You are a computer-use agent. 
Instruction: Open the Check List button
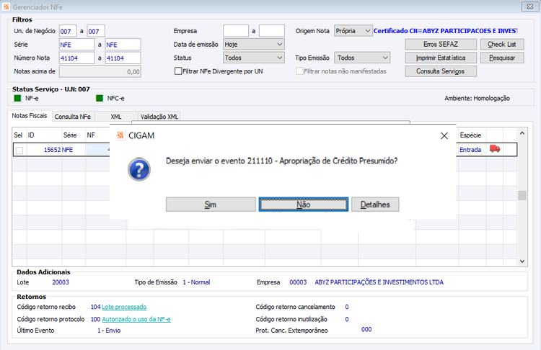(502, 45)
